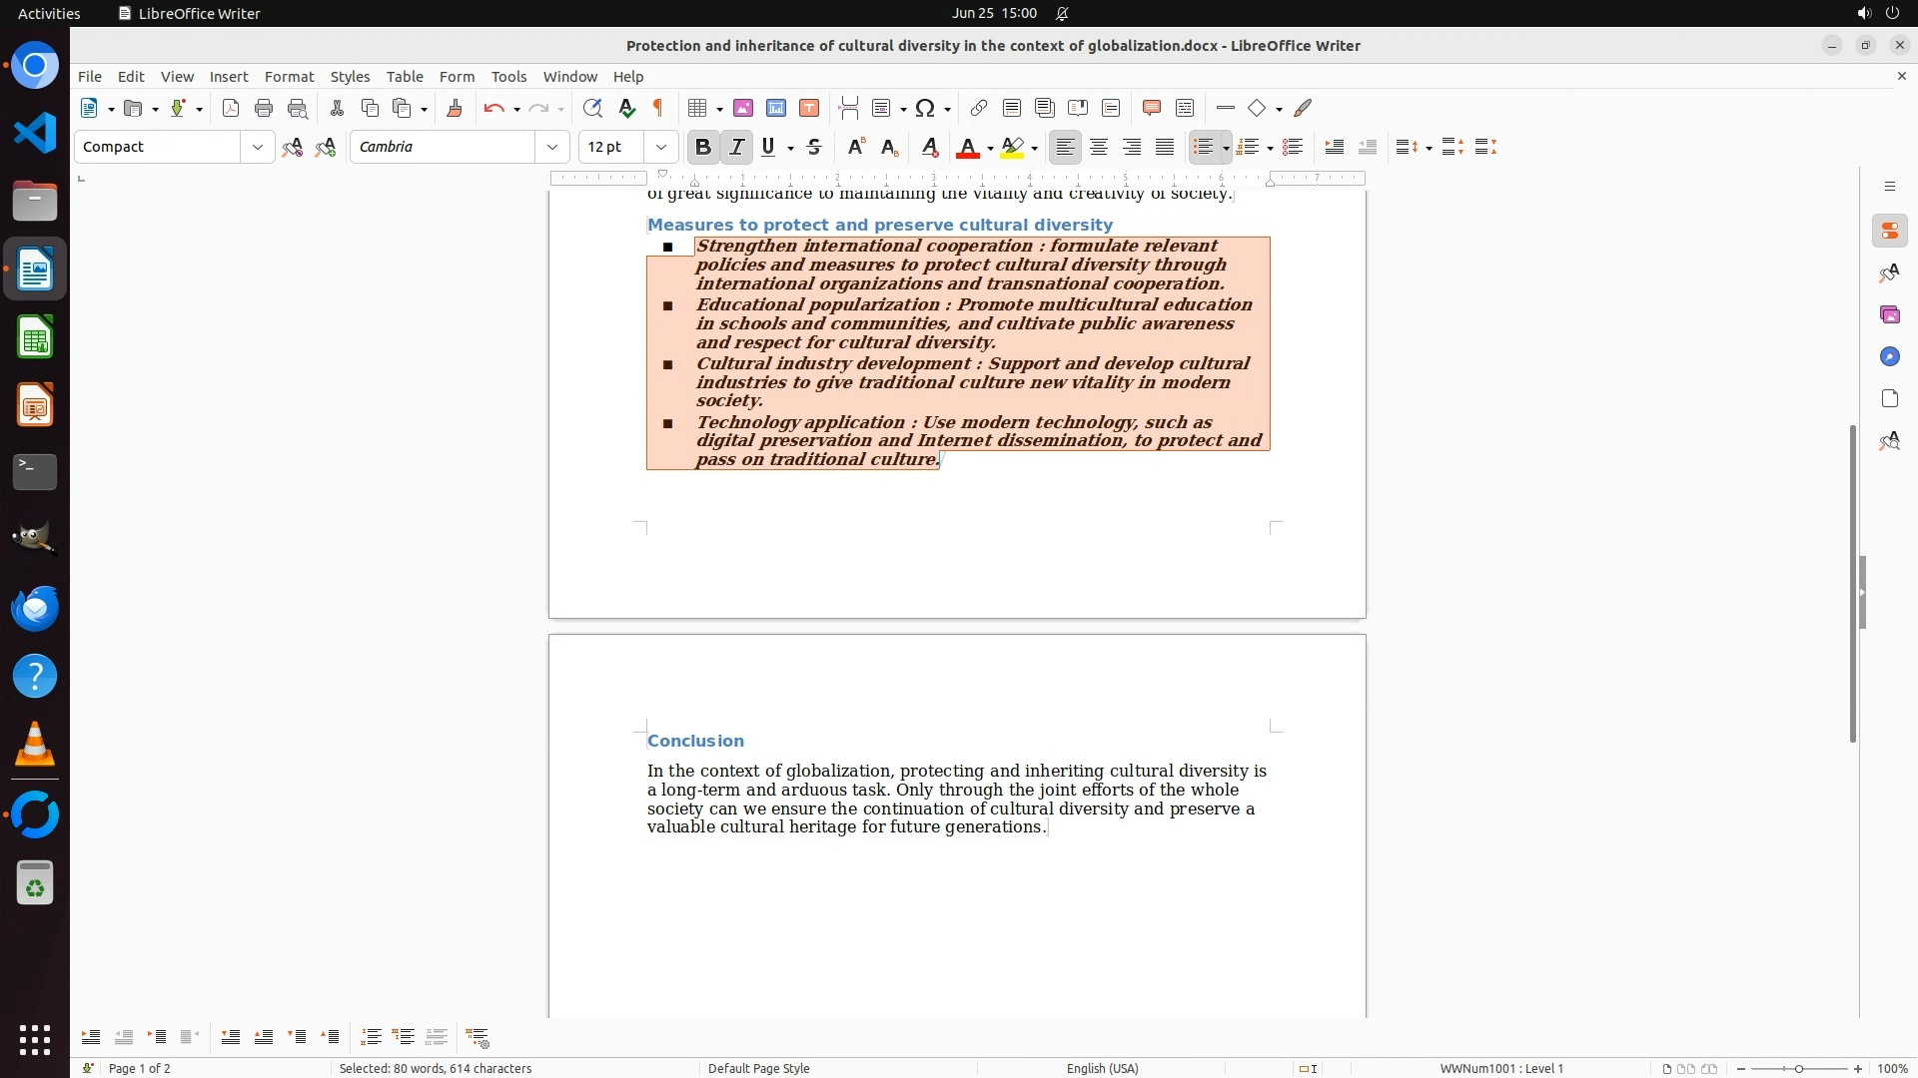
Task: Click English (USA) language in status bar
Action: pos(1102,1068)
